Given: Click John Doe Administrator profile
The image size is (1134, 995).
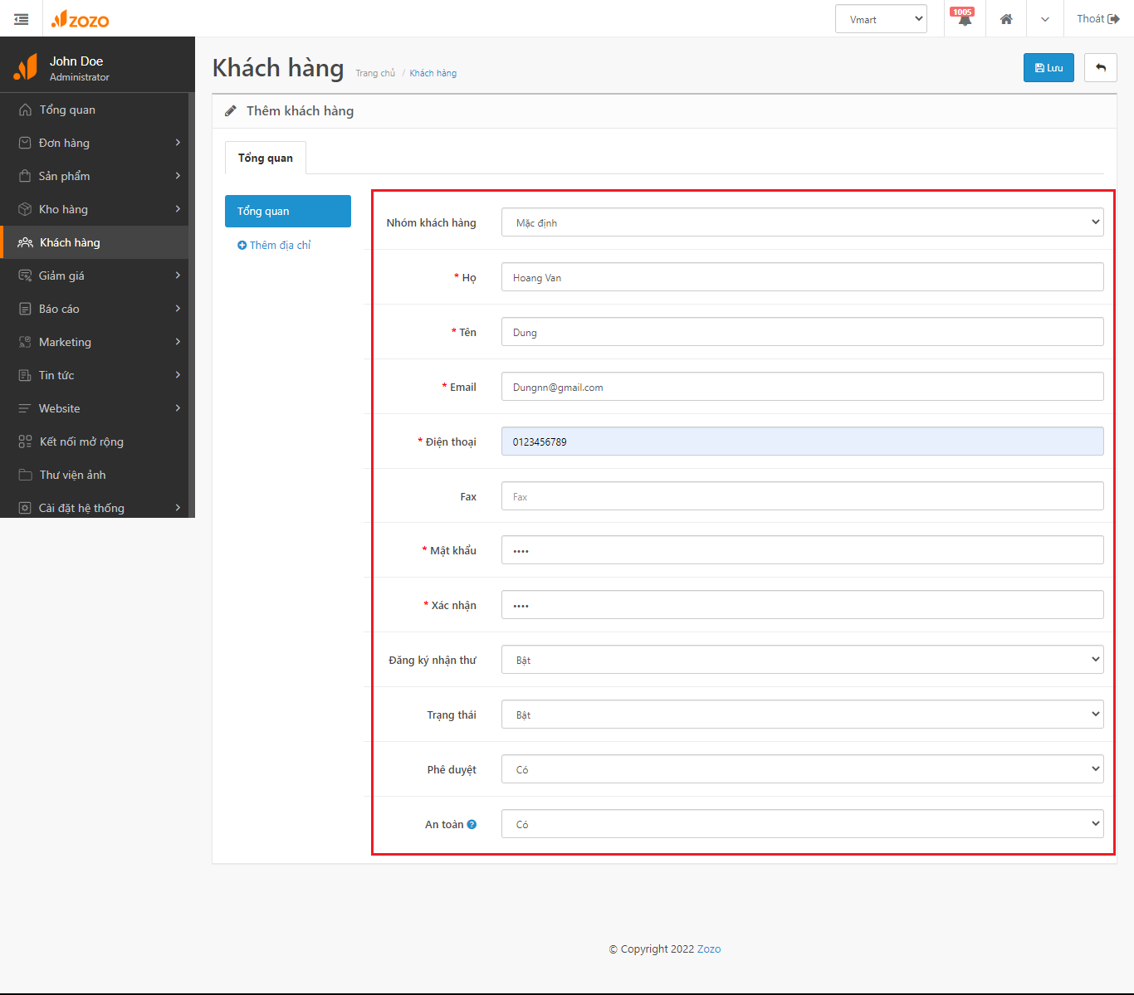Looking at the screenshot, I should [80, 68].
